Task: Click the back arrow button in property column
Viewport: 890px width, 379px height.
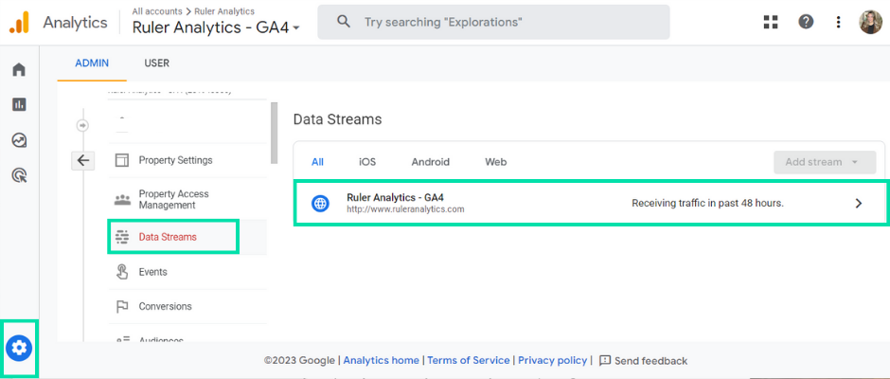Action: 83,161
